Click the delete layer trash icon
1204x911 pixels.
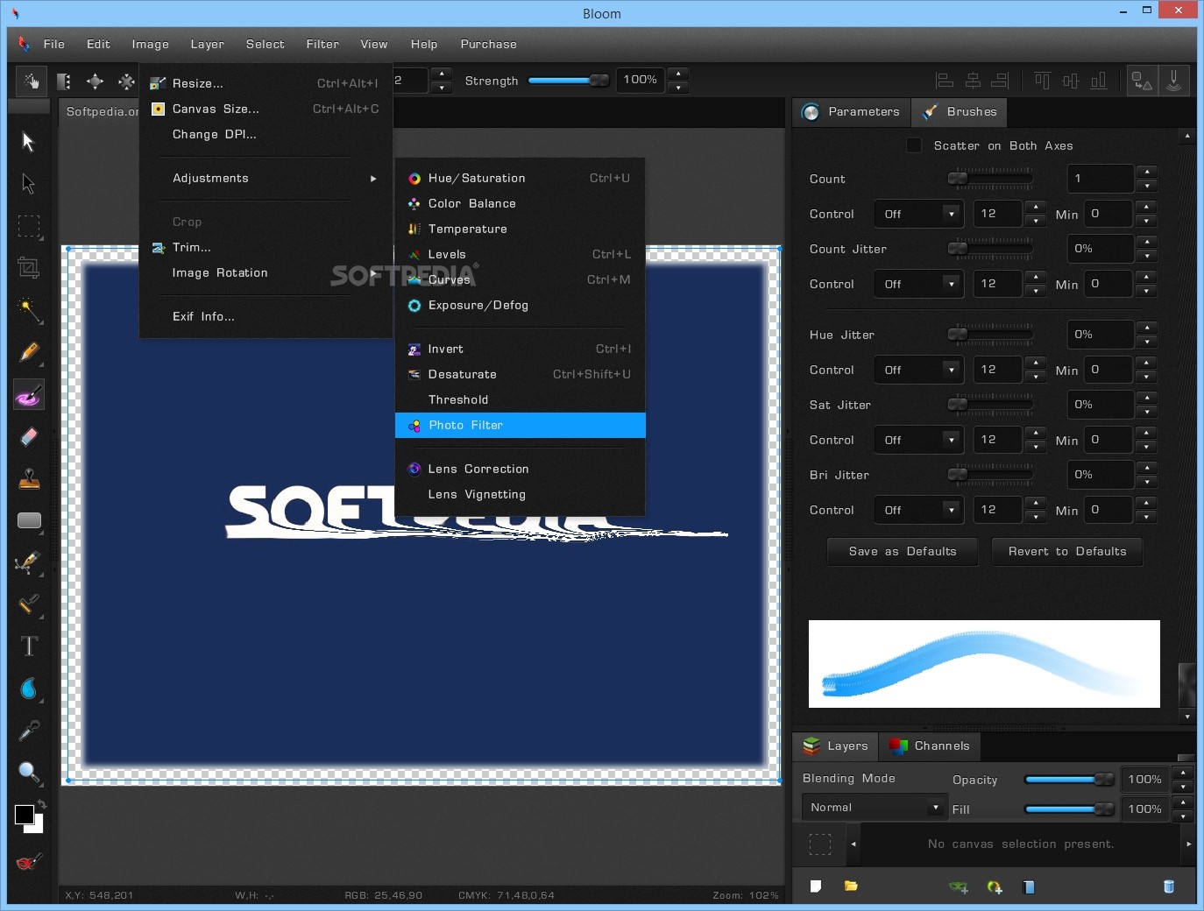1168,886
